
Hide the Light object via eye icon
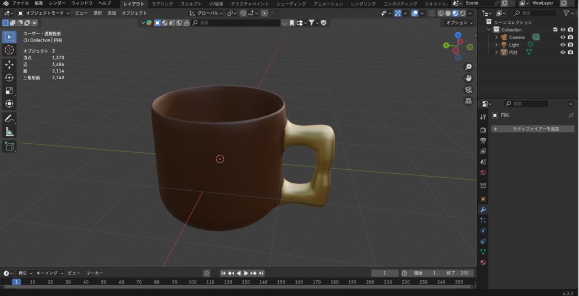563,45
